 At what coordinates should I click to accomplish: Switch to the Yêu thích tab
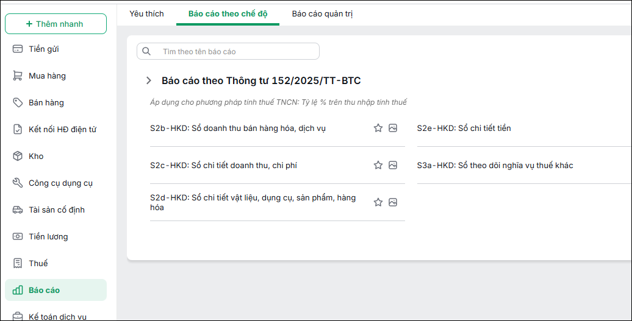(x=146, y=13)
